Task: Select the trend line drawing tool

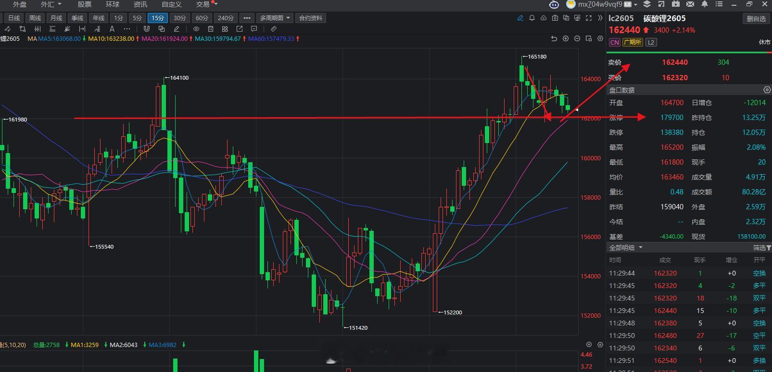Action: (8, 29)
